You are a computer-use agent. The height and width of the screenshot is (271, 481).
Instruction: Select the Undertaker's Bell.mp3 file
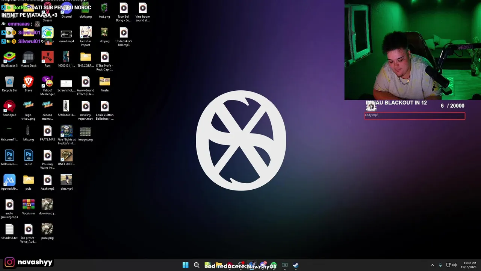tap(124, 37)
